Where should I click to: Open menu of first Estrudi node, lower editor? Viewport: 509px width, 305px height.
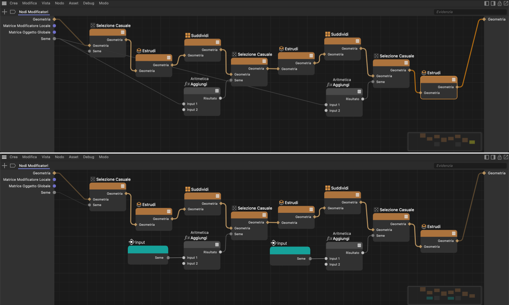(x=169, y=212)
